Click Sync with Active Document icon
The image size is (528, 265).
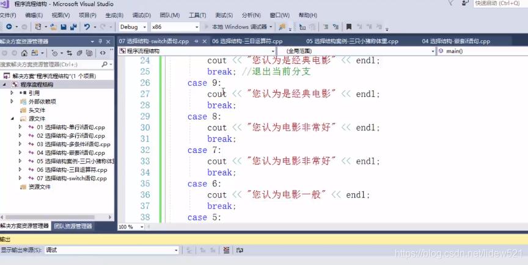click(70, 53)
